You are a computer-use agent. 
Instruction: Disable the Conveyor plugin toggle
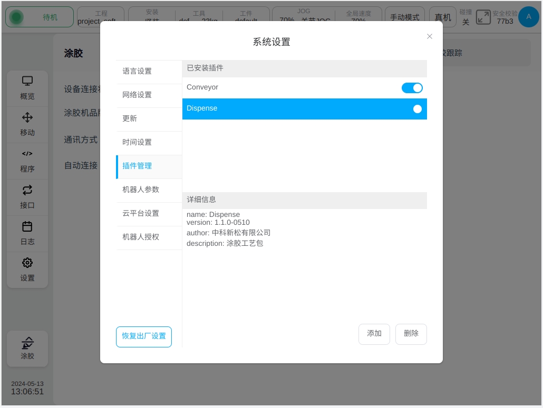coord(412,88)
